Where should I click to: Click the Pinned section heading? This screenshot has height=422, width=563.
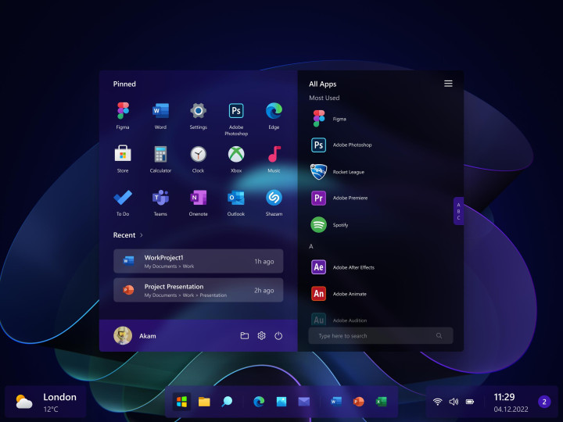click(x=124, y=84)
